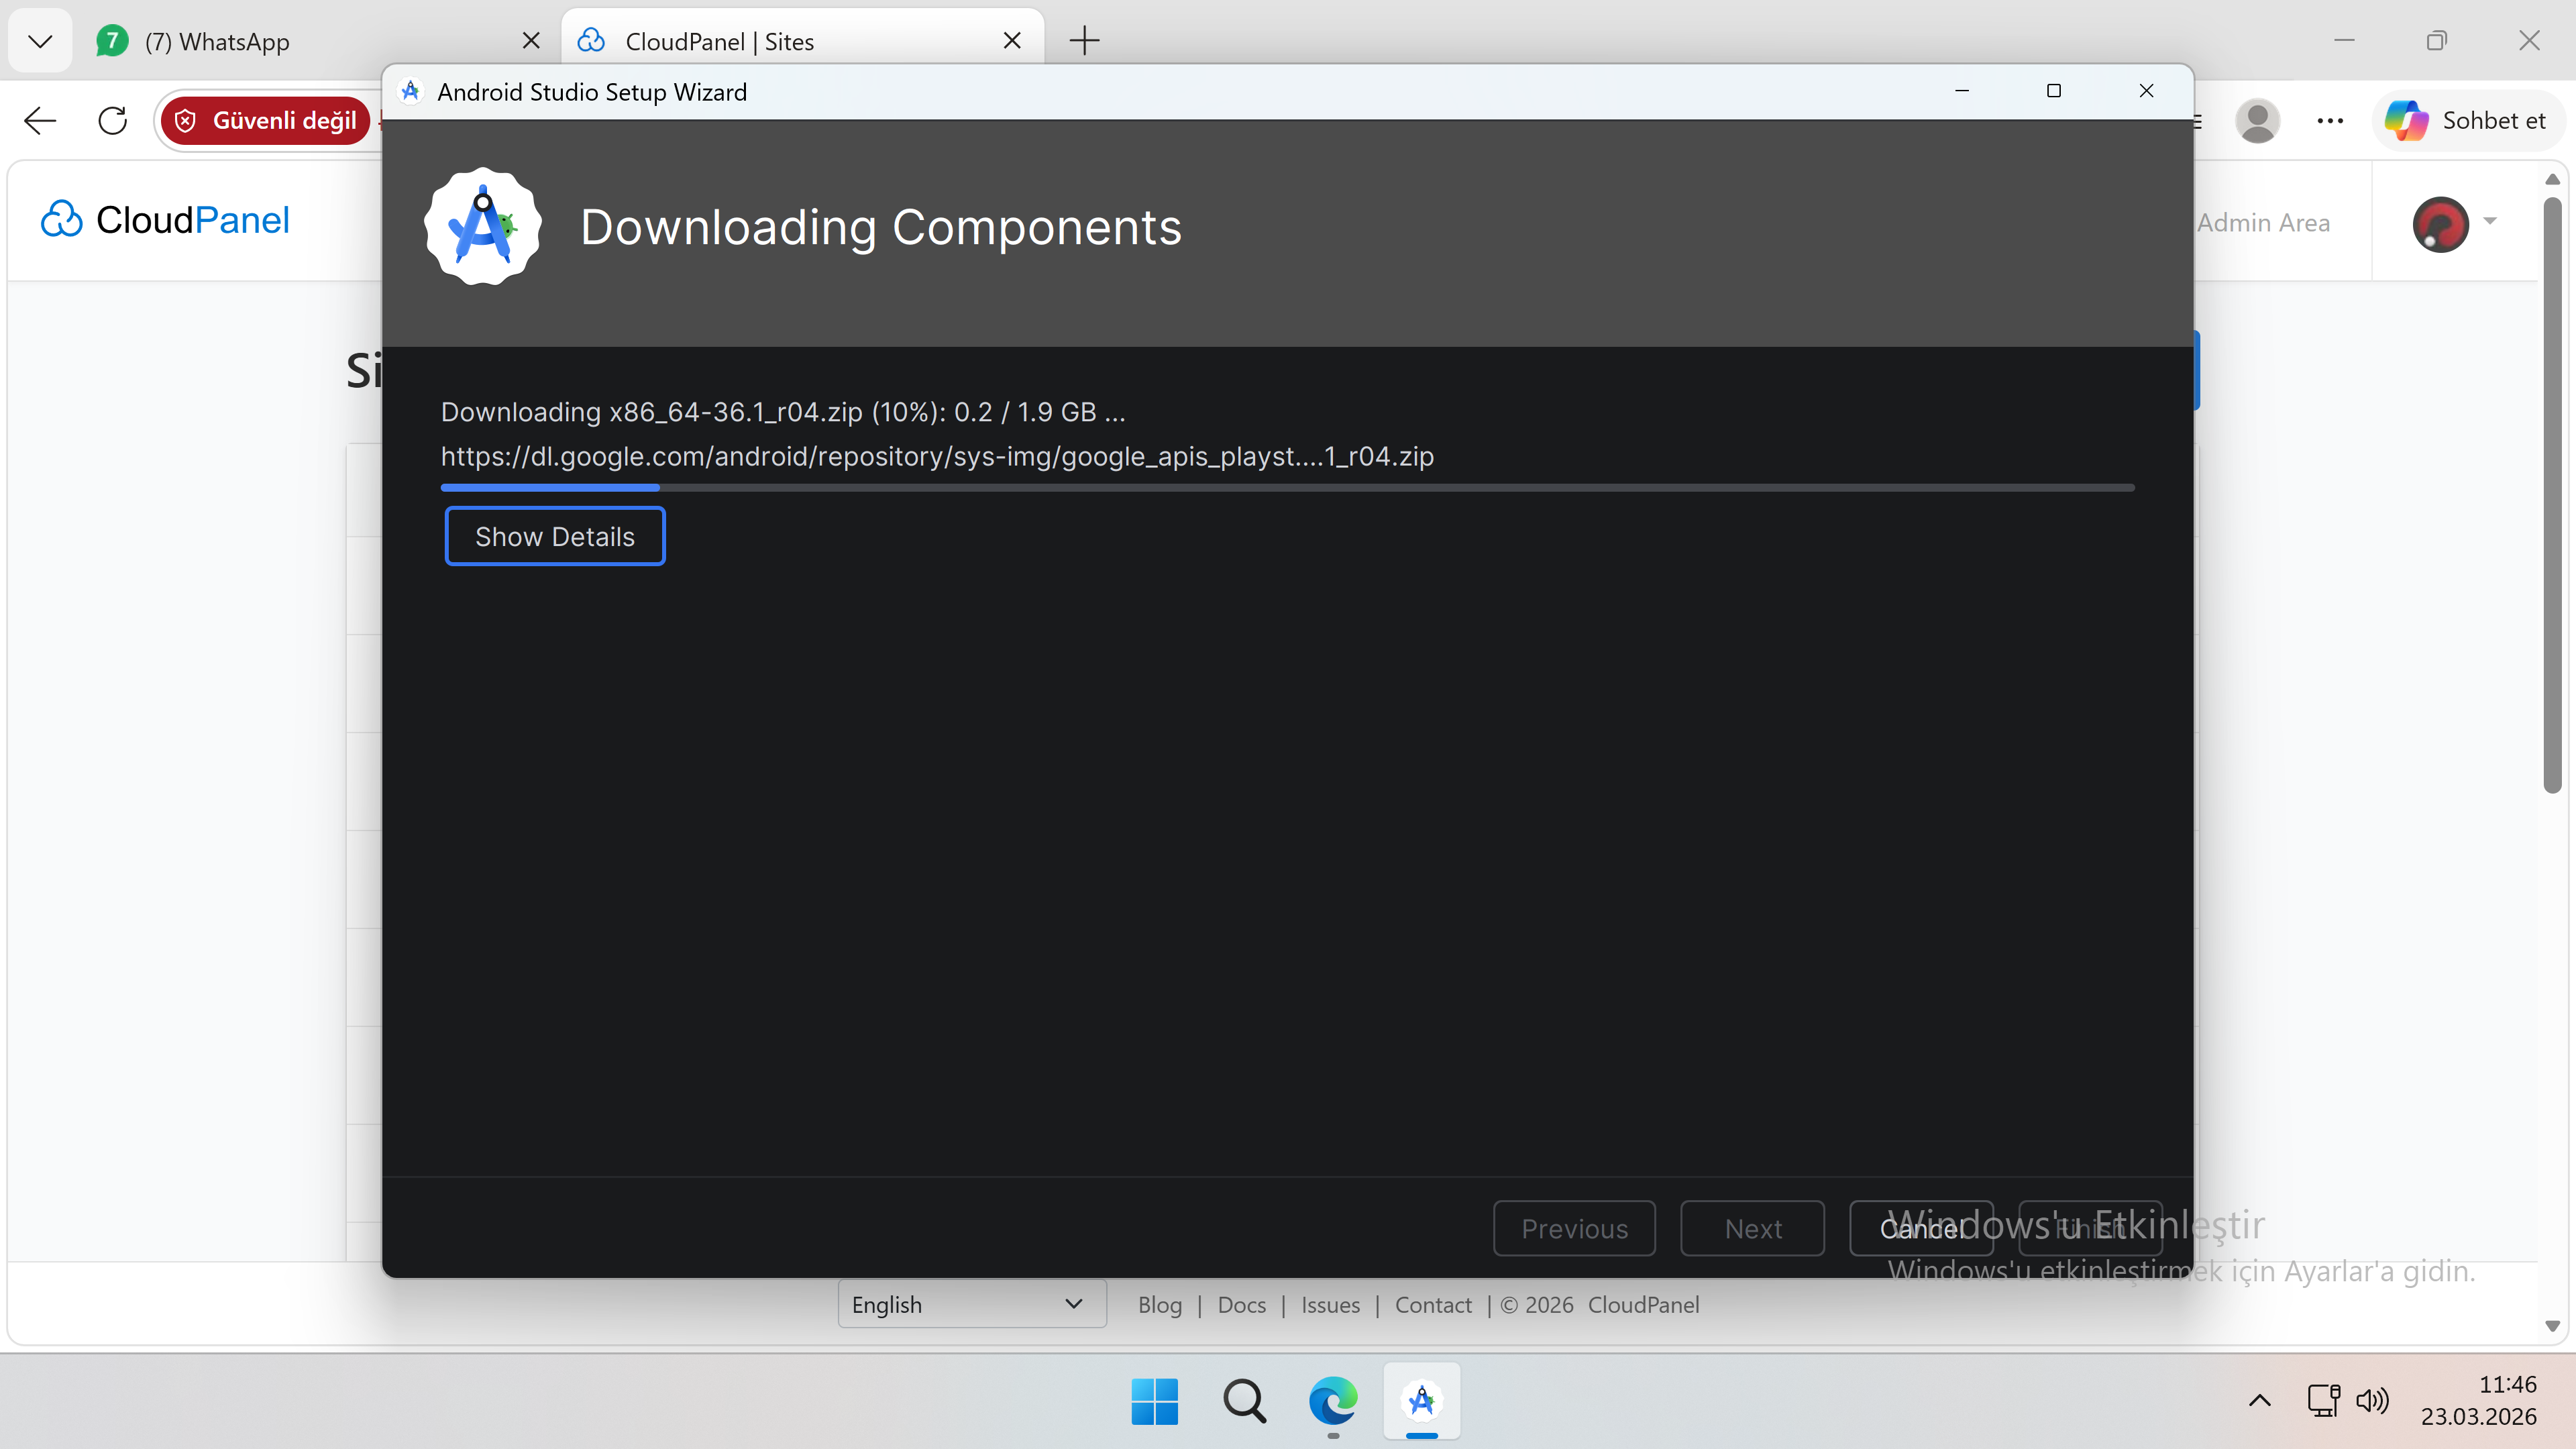
Task: Click the Android Studio logo in wizard header
Action: (483, 226)
